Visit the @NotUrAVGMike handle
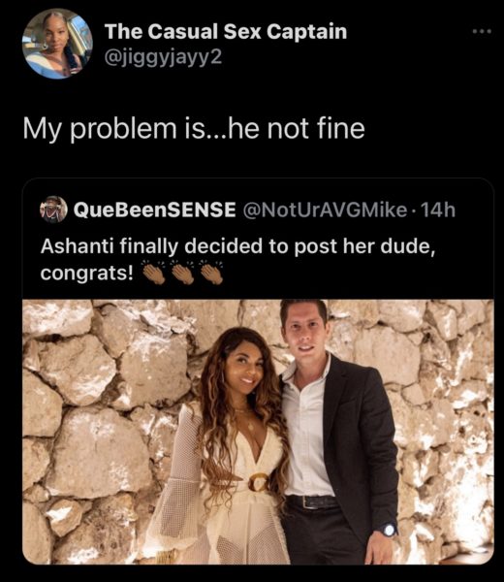This screenshot has width=504, height=582. click(326, 210)
